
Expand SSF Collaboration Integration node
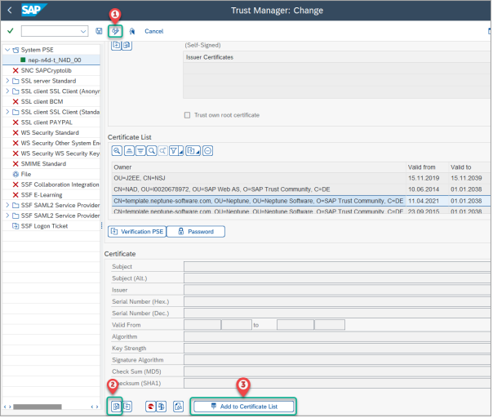pyautogui.click(x=7, y=185)
